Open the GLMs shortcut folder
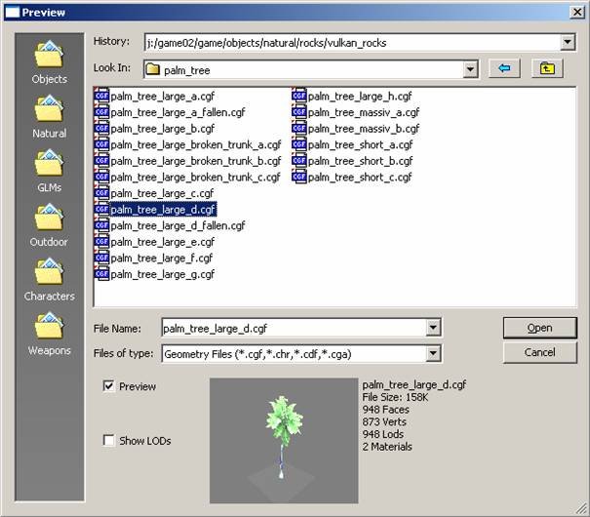 coord(49,168)
